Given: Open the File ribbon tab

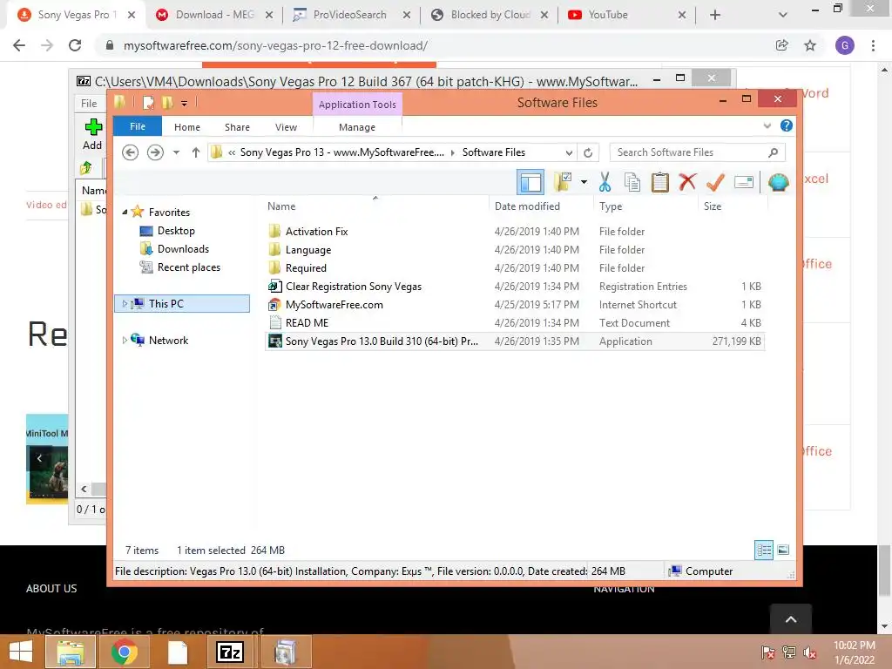Looking at the screenshot, I should point(138,126).
